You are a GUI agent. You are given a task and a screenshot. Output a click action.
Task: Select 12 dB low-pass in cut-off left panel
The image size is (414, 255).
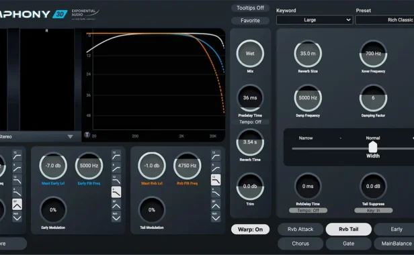click(x=17, y=180)
